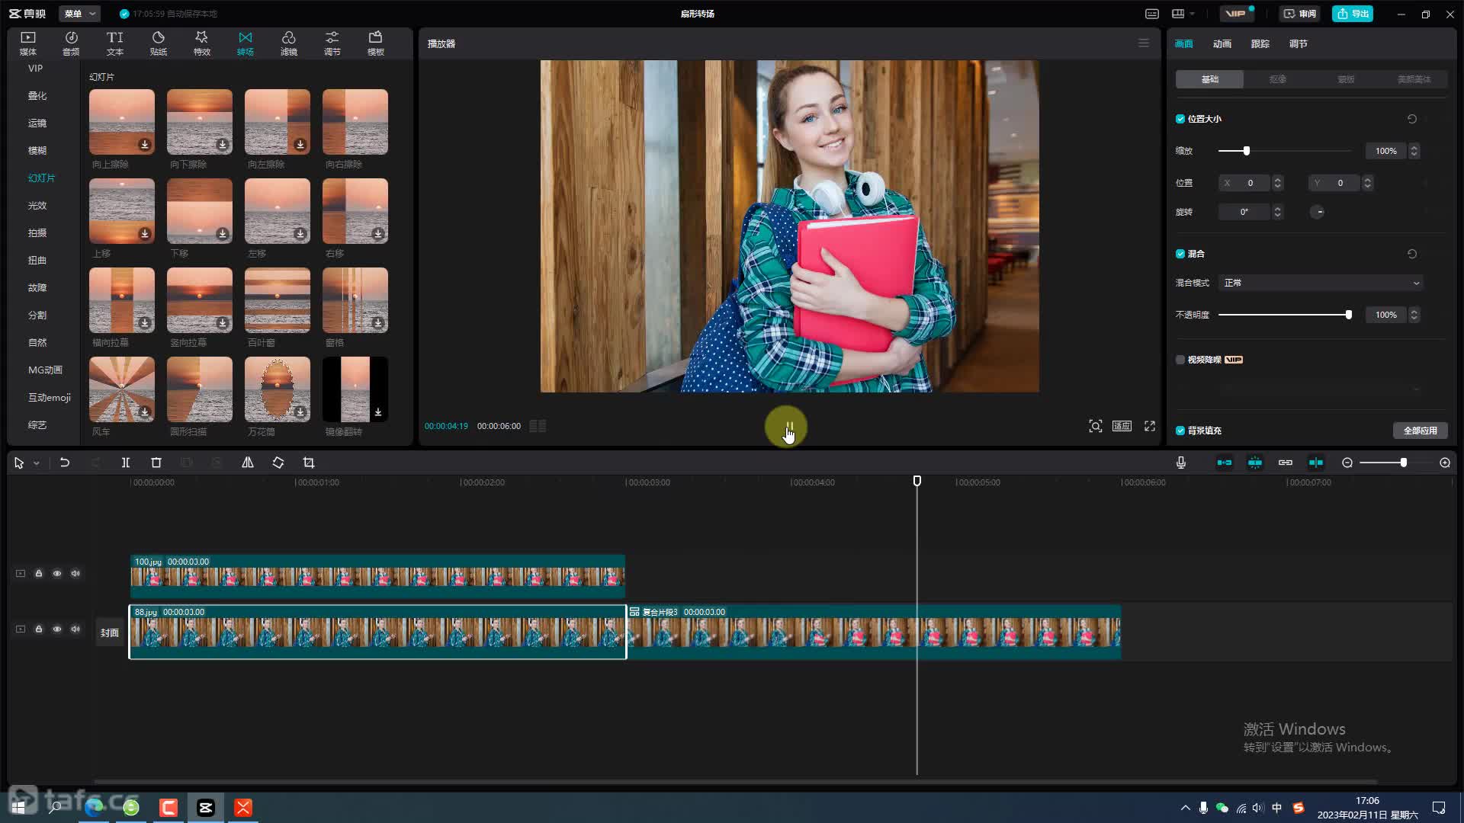Screen dimensions: 1464x823
Task: Uncheck the 混合 checkbox
Action: (x=1180, y=254)
